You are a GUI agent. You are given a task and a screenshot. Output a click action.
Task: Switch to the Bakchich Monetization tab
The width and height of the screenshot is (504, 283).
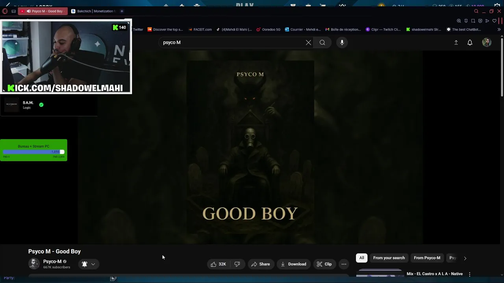[93, 11]
